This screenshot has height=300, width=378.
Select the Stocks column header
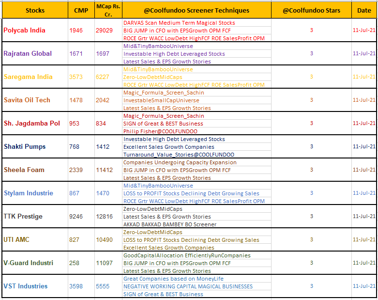pyautogui.click(x=35, y=10)
